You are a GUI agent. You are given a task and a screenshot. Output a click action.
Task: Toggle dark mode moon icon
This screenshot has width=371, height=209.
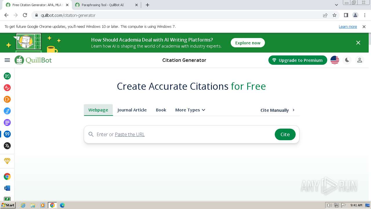347,60
